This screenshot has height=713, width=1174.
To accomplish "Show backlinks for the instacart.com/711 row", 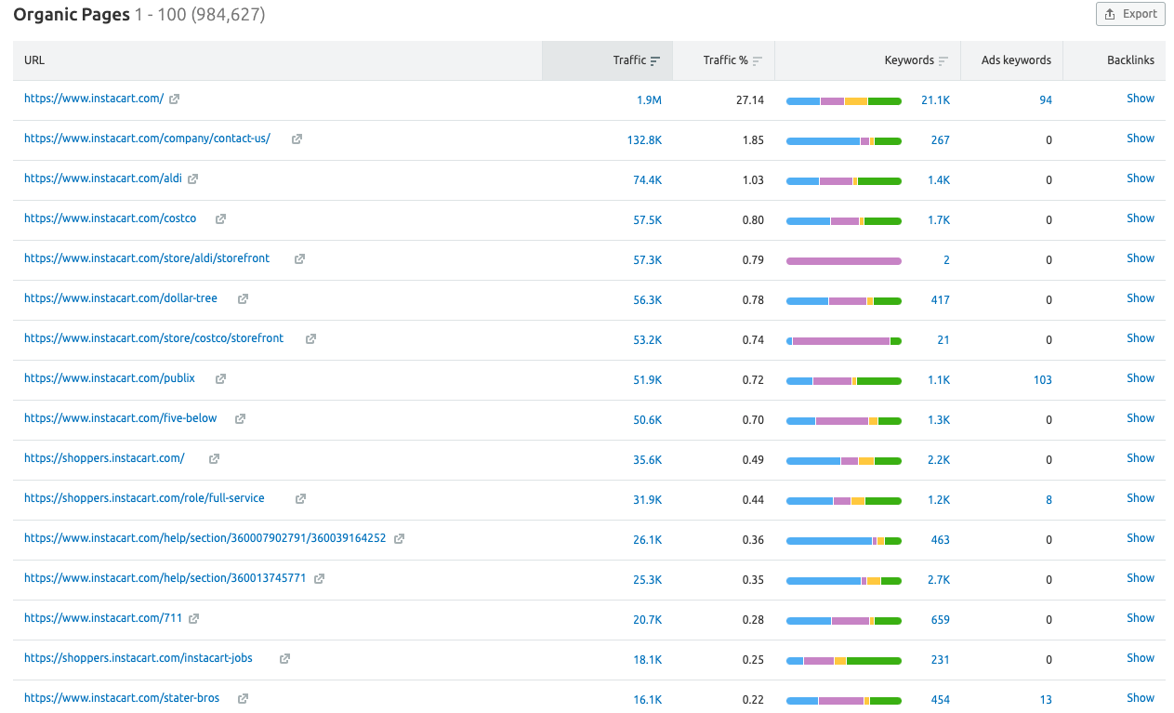I will (x=1141, y=618).
